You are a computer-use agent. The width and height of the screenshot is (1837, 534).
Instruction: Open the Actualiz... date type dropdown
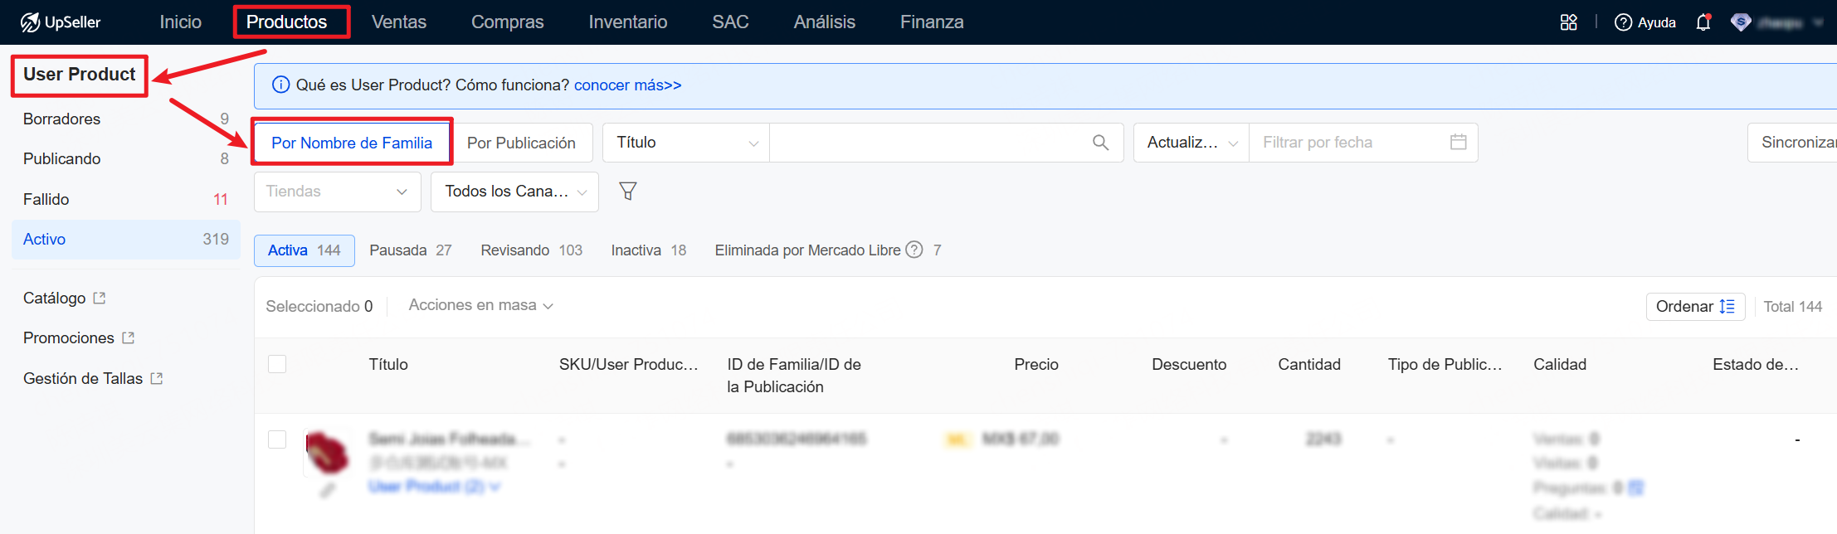point(1191,143)
